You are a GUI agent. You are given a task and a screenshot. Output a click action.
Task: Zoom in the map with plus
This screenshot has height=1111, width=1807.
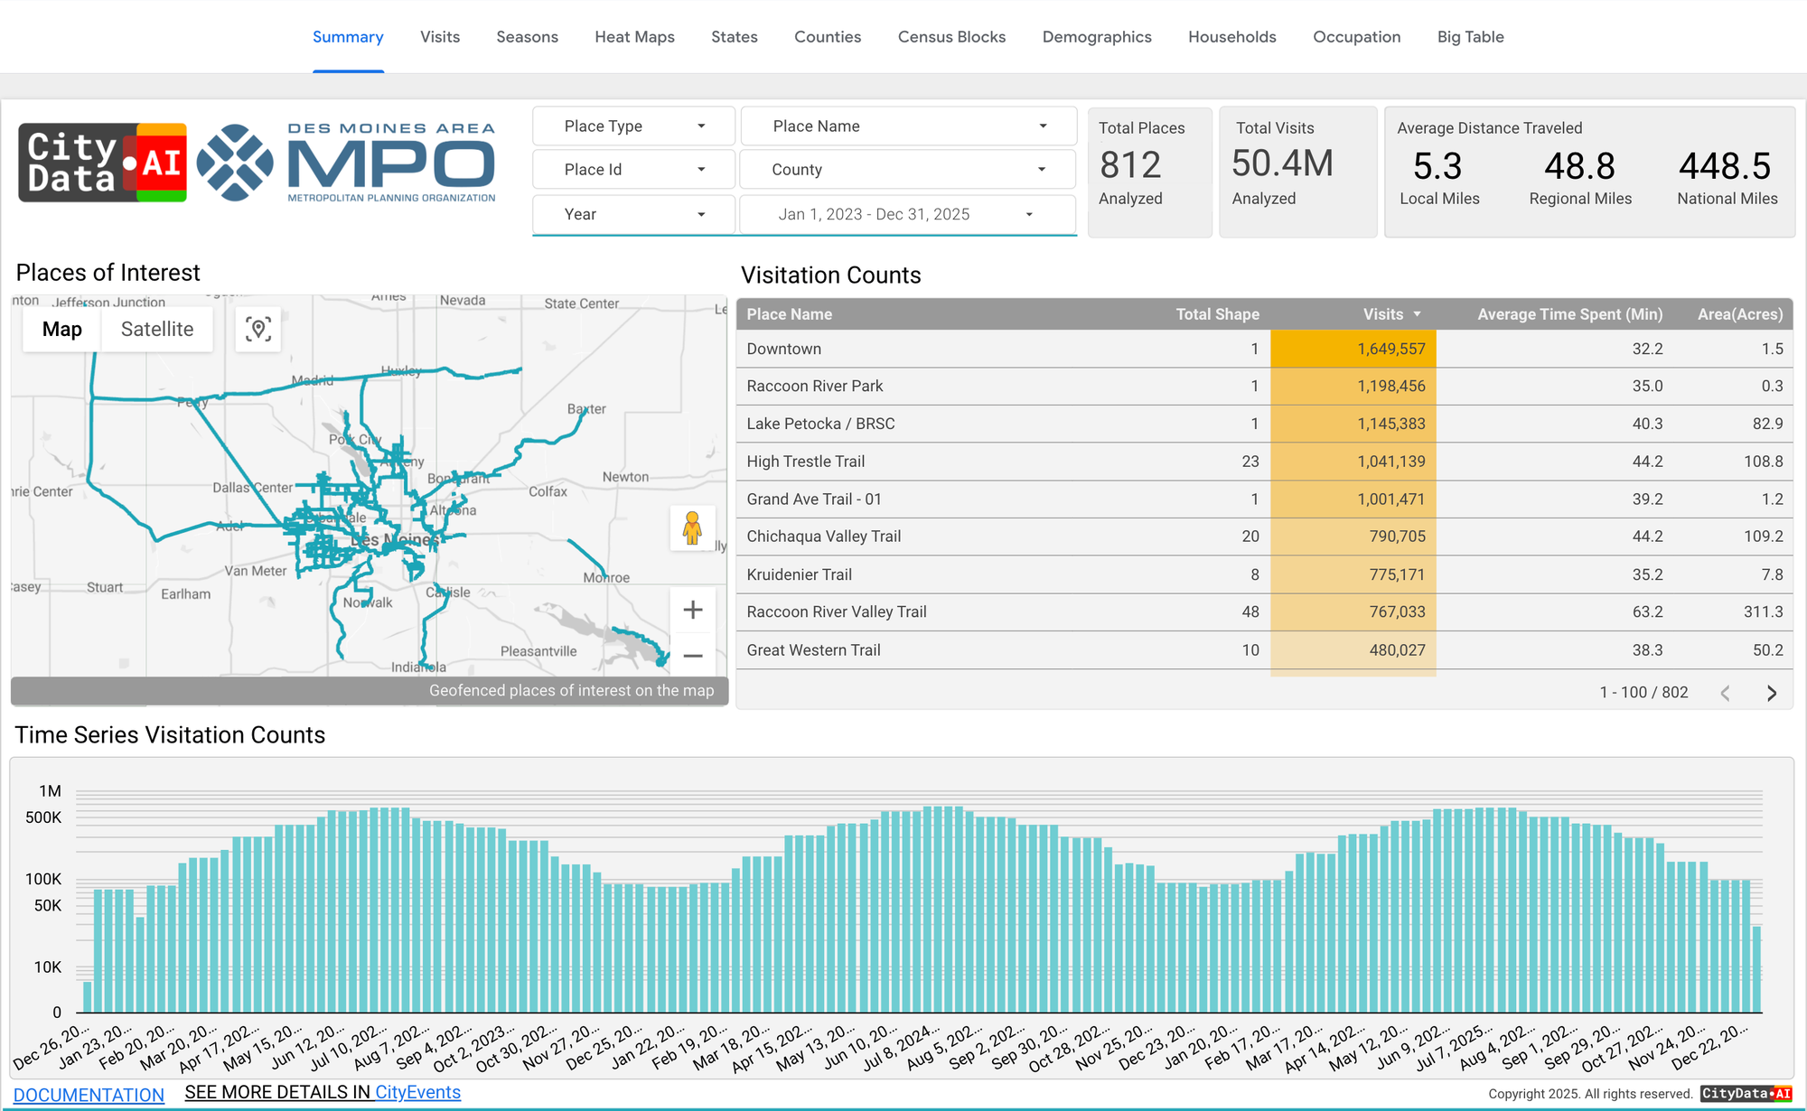693,611
